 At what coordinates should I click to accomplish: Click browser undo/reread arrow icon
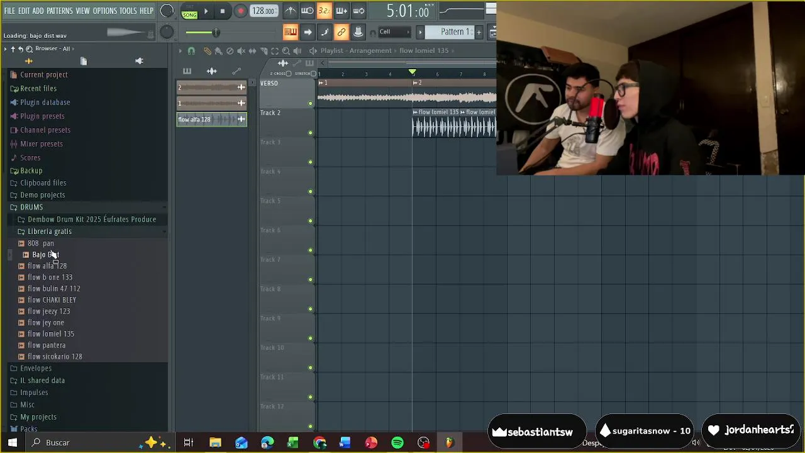(x=21, y=48)
